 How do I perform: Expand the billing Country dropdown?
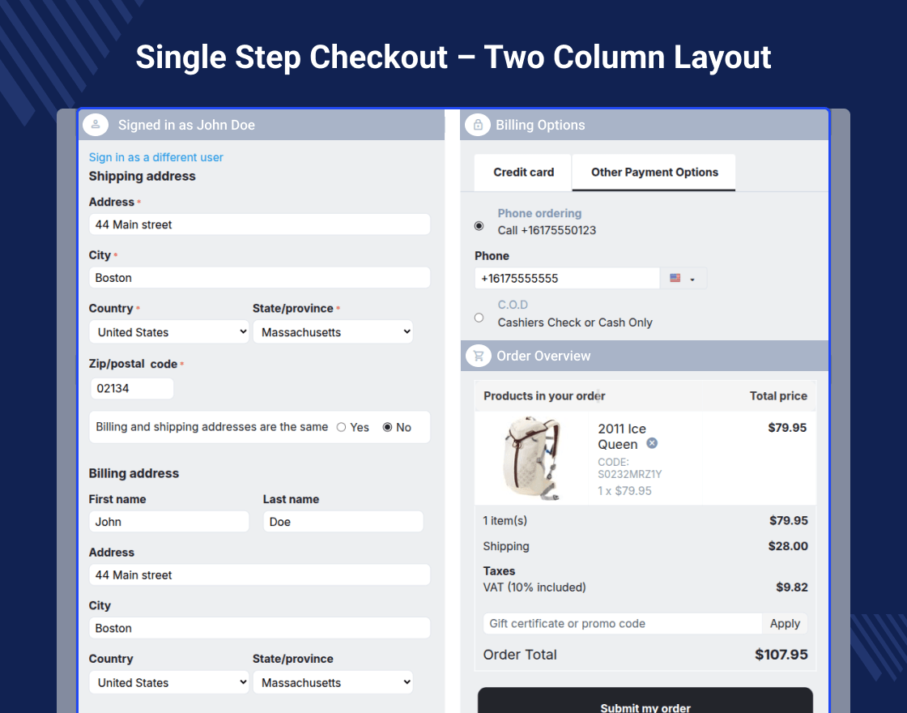click(x=168, y=683)
